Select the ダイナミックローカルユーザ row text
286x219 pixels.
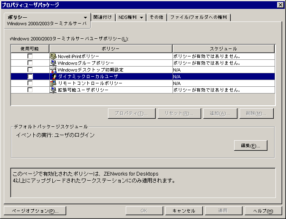88,77
